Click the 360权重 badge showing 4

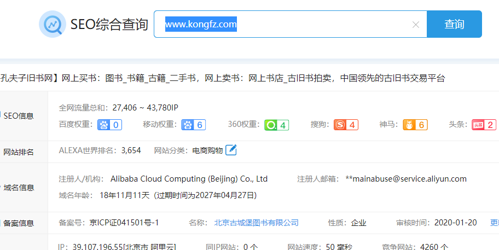pyautogui.click(x=276, y=125)
